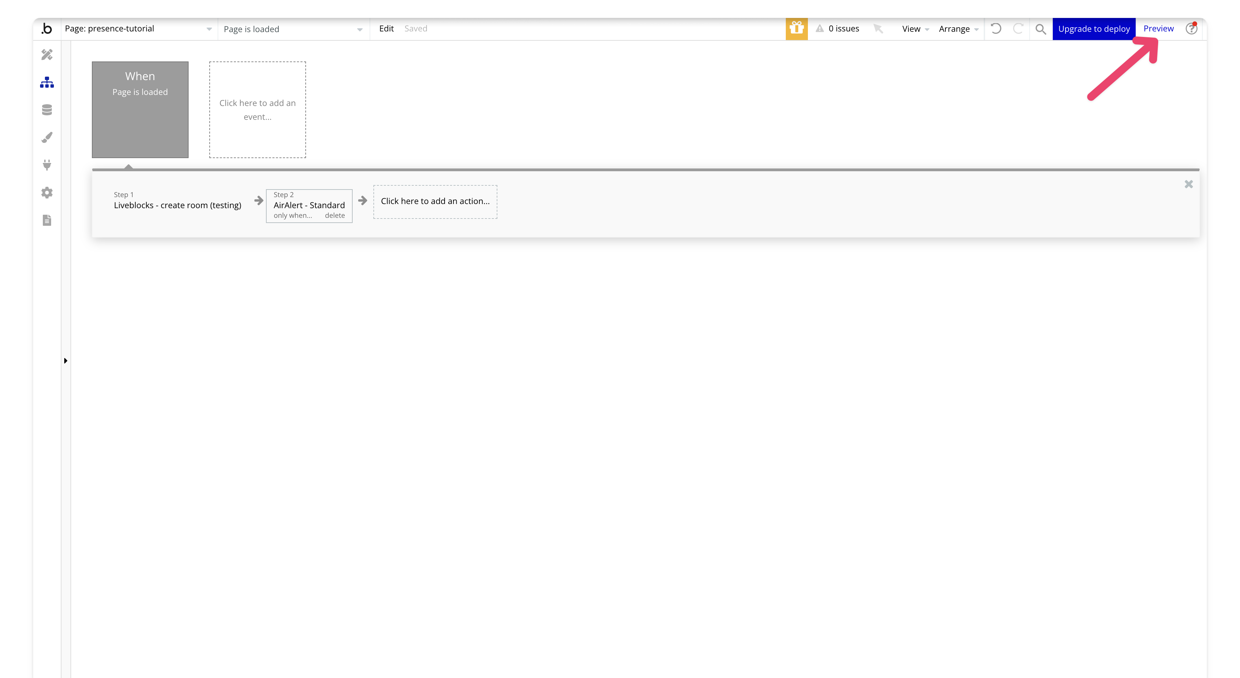Click the Saved status text
This screenshot has width=1240, height=678.
[416, 28]
